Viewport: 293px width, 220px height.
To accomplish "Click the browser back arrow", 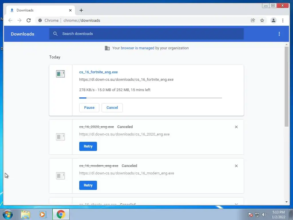I will 10,20.
